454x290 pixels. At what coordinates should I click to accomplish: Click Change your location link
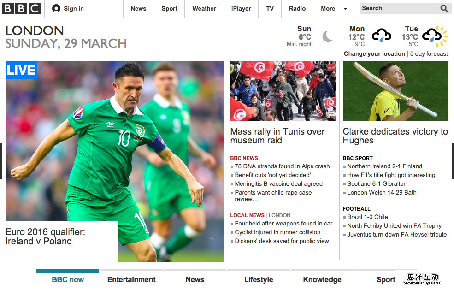point(374,54)
